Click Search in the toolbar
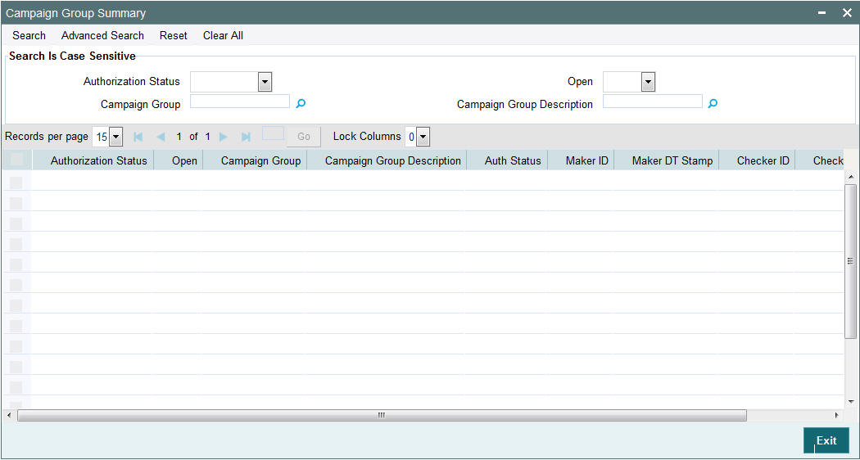The height and width of the screenshot is (460, 860). pyautogui.click(x=29, y=36)
